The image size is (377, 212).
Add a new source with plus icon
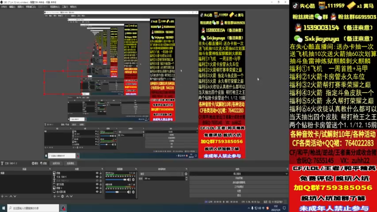click(55, 196)
